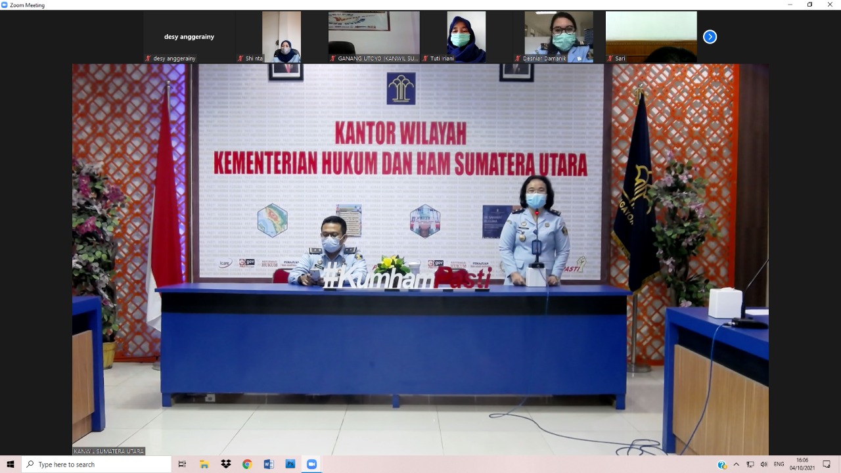Open the Windows Start menu
Viewport: 841px width, 473px height.
(11, 464)
